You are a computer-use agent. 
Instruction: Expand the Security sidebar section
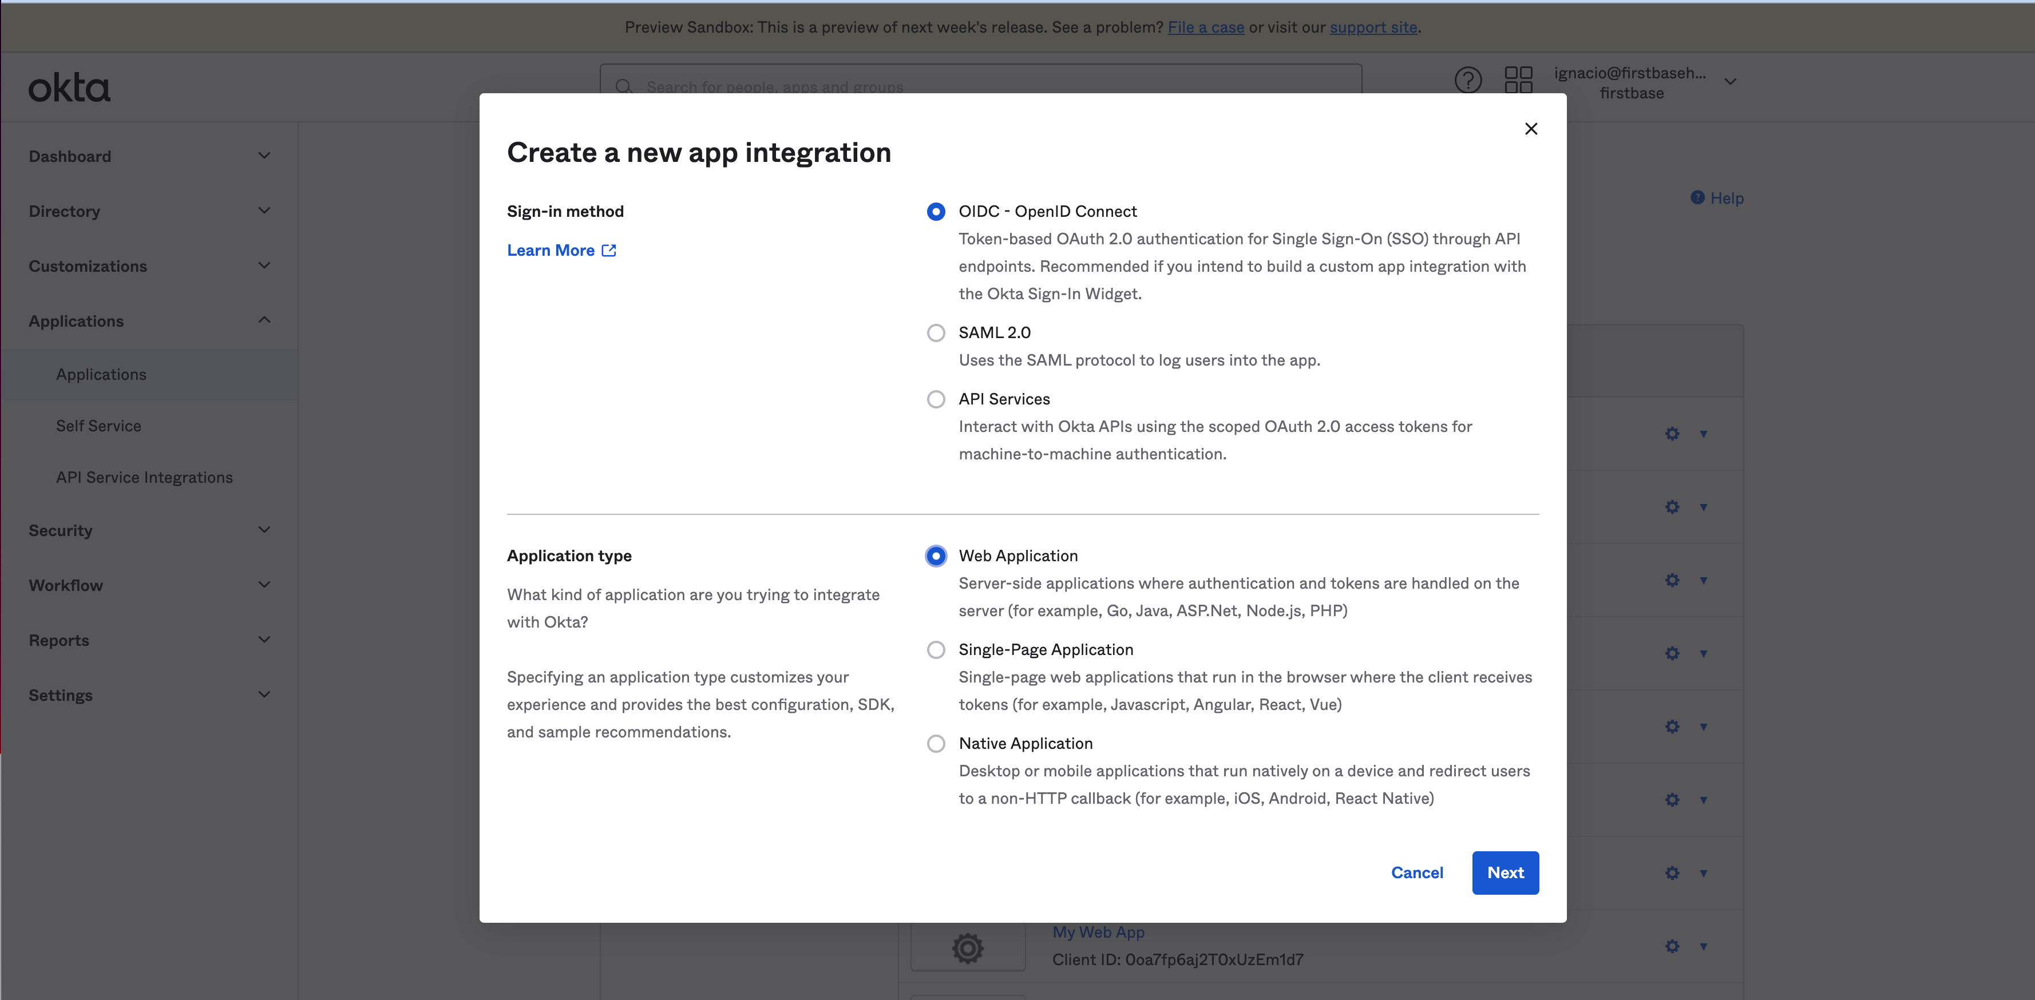[x=149, y=531]
